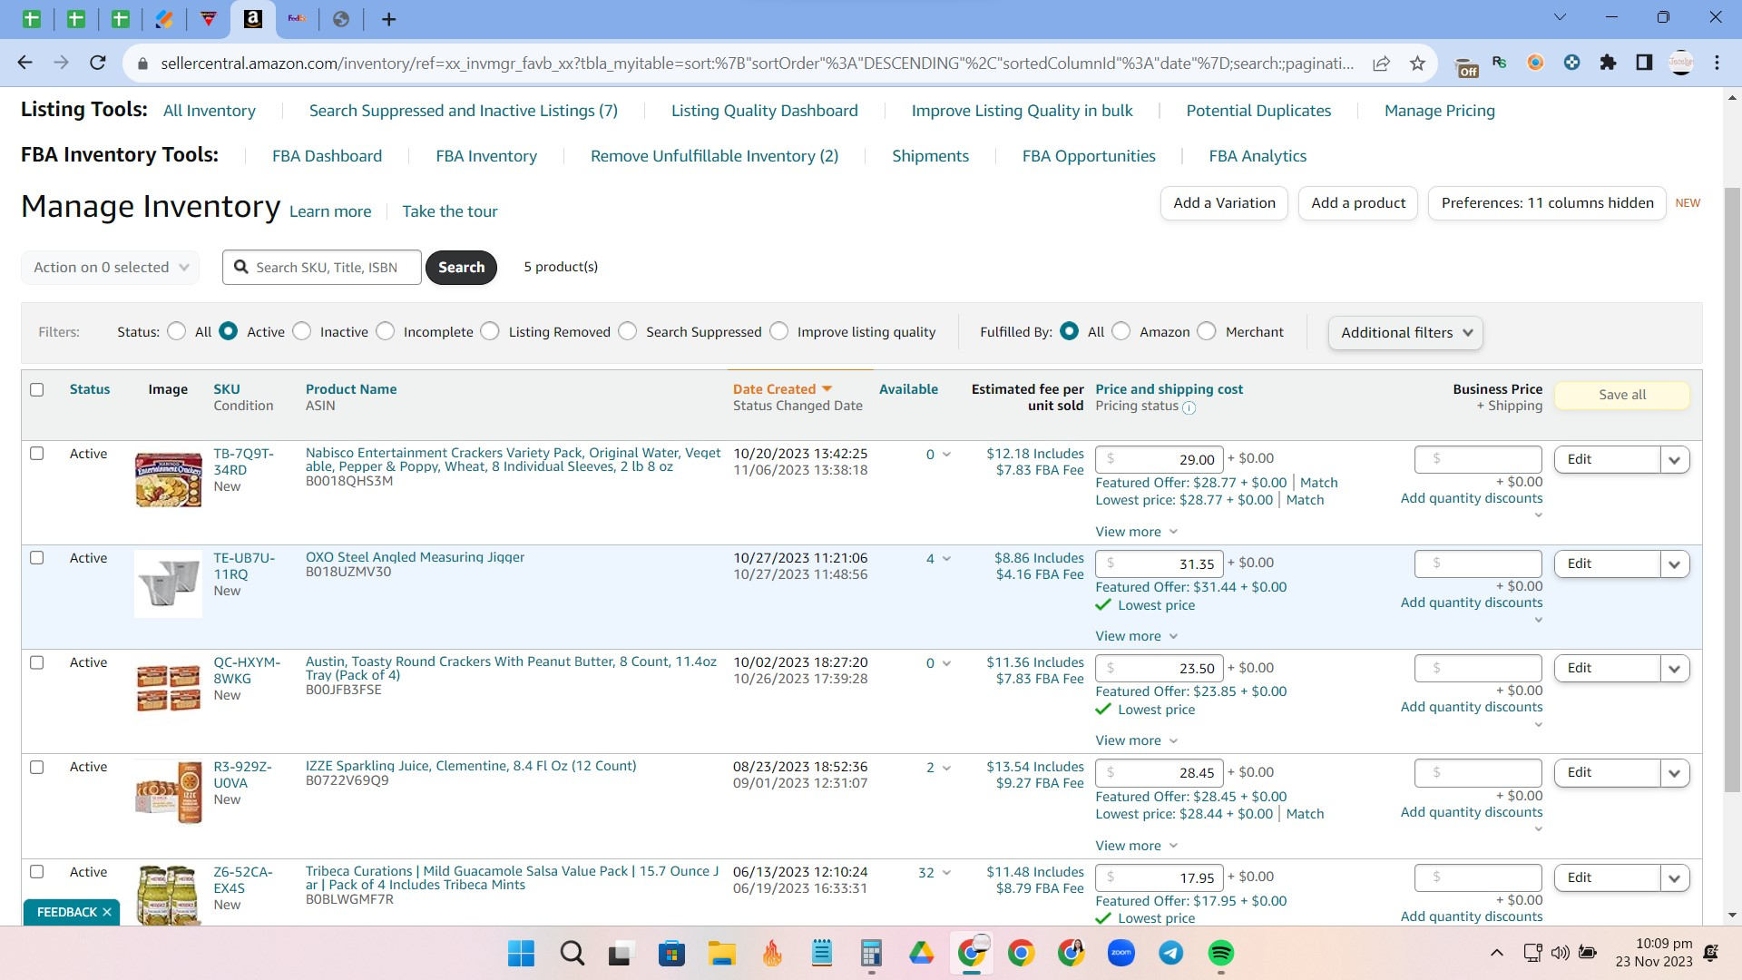Screen dimensions: 1742x980
Task: Open the volume control in system tray
Action: pos(1561,953)
